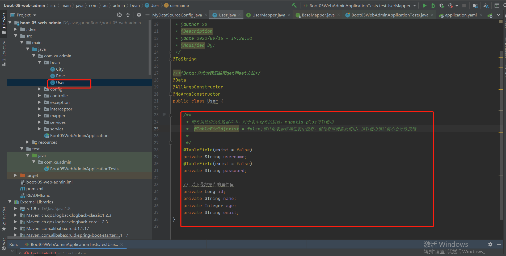Click Project tree vertical scrollbar
The width and height of the screenshot is (506, 256).
150,48
